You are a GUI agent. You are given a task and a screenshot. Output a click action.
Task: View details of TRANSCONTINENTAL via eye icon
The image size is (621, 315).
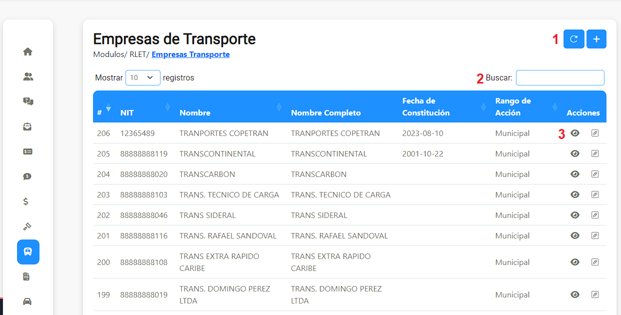[575, 153]
